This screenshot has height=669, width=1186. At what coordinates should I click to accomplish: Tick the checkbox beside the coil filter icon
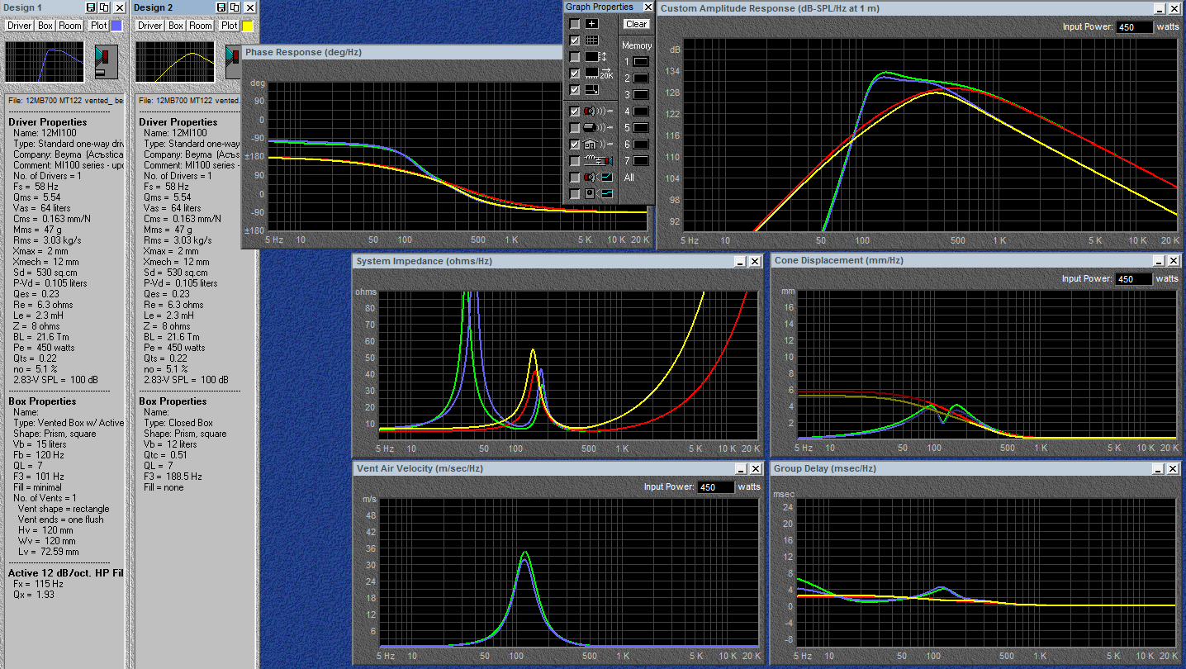pos(575,161)
